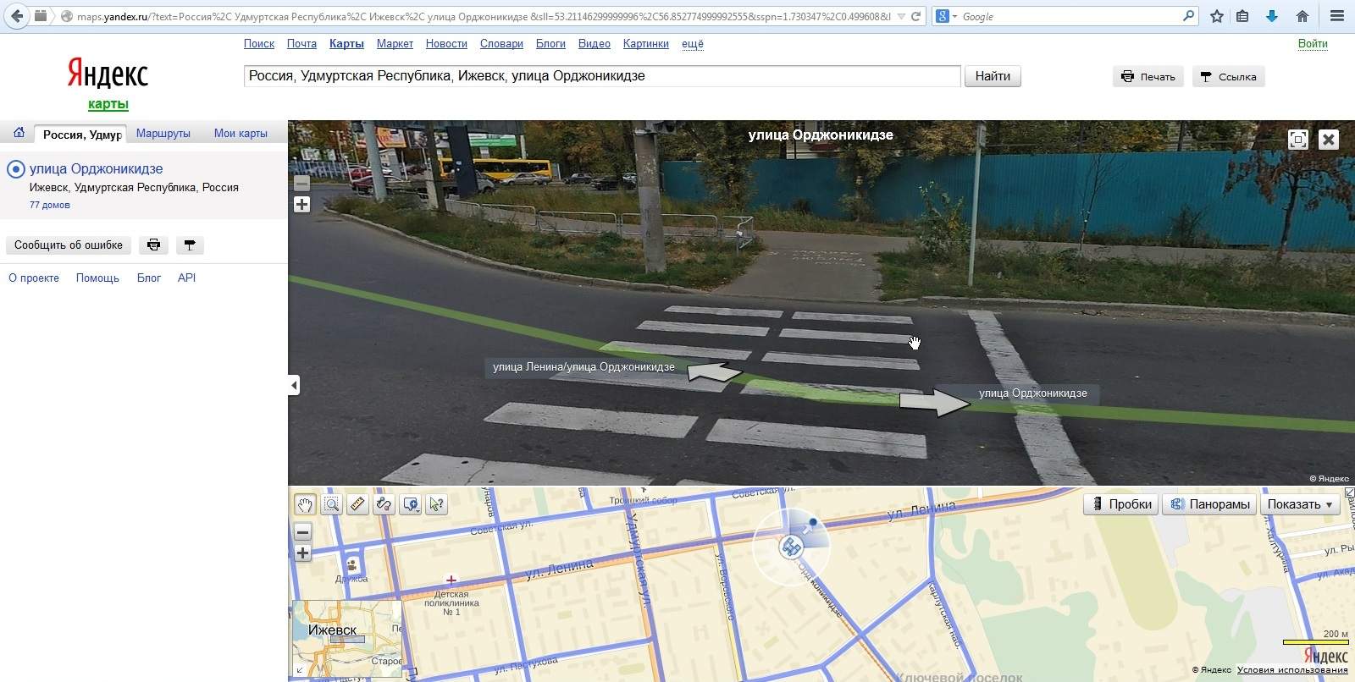Switch to the Маршруты tab
Screen dimensions: 1355x682
click(163, 134)
